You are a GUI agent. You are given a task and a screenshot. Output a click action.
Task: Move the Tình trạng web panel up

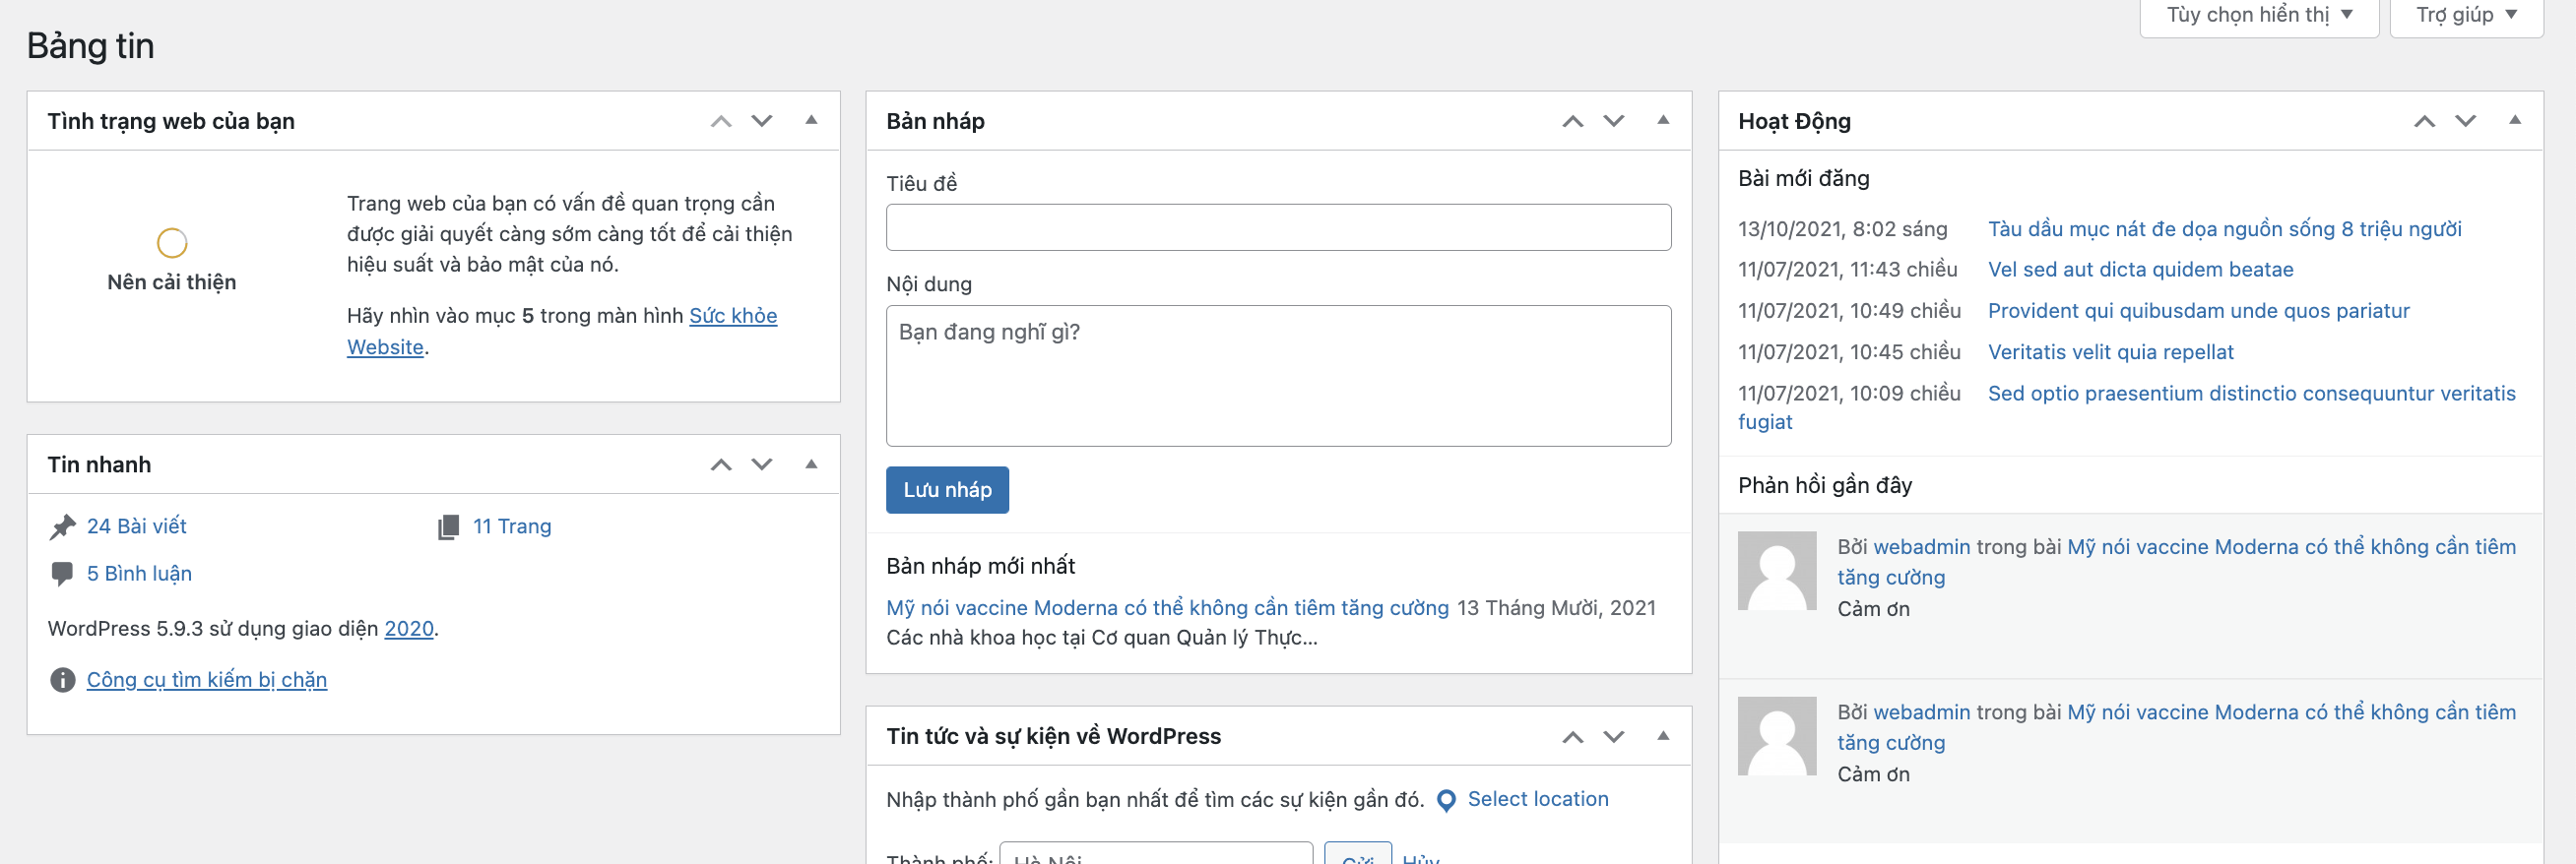tap(720, 122)
